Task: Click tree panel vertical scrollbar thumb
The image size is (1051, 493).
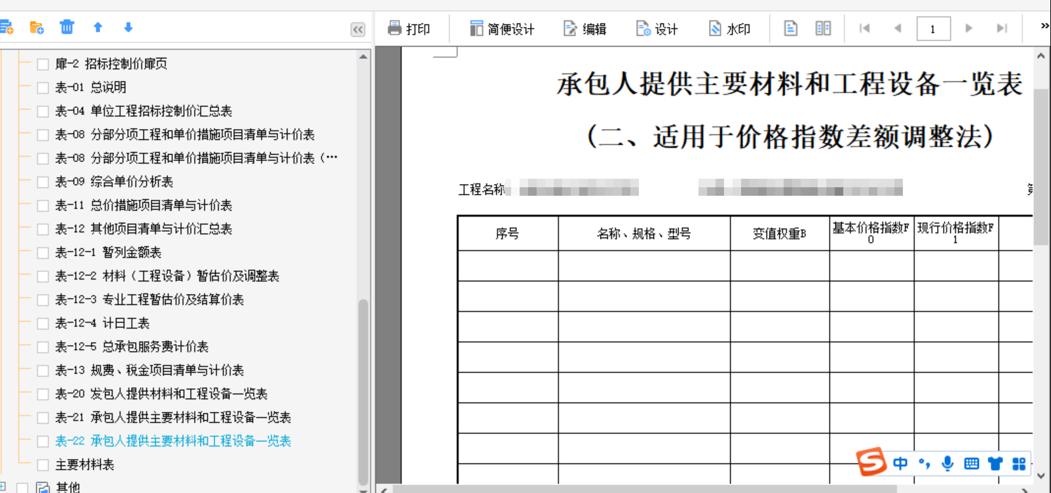Action: coord(363,392)
